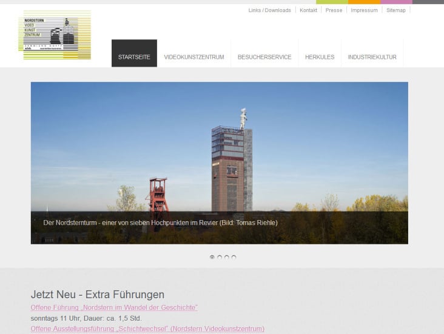The image size is (444, 334).
Task: Click the Nordstern Videokunstzentrum logo
Action: tap(55, 35)
